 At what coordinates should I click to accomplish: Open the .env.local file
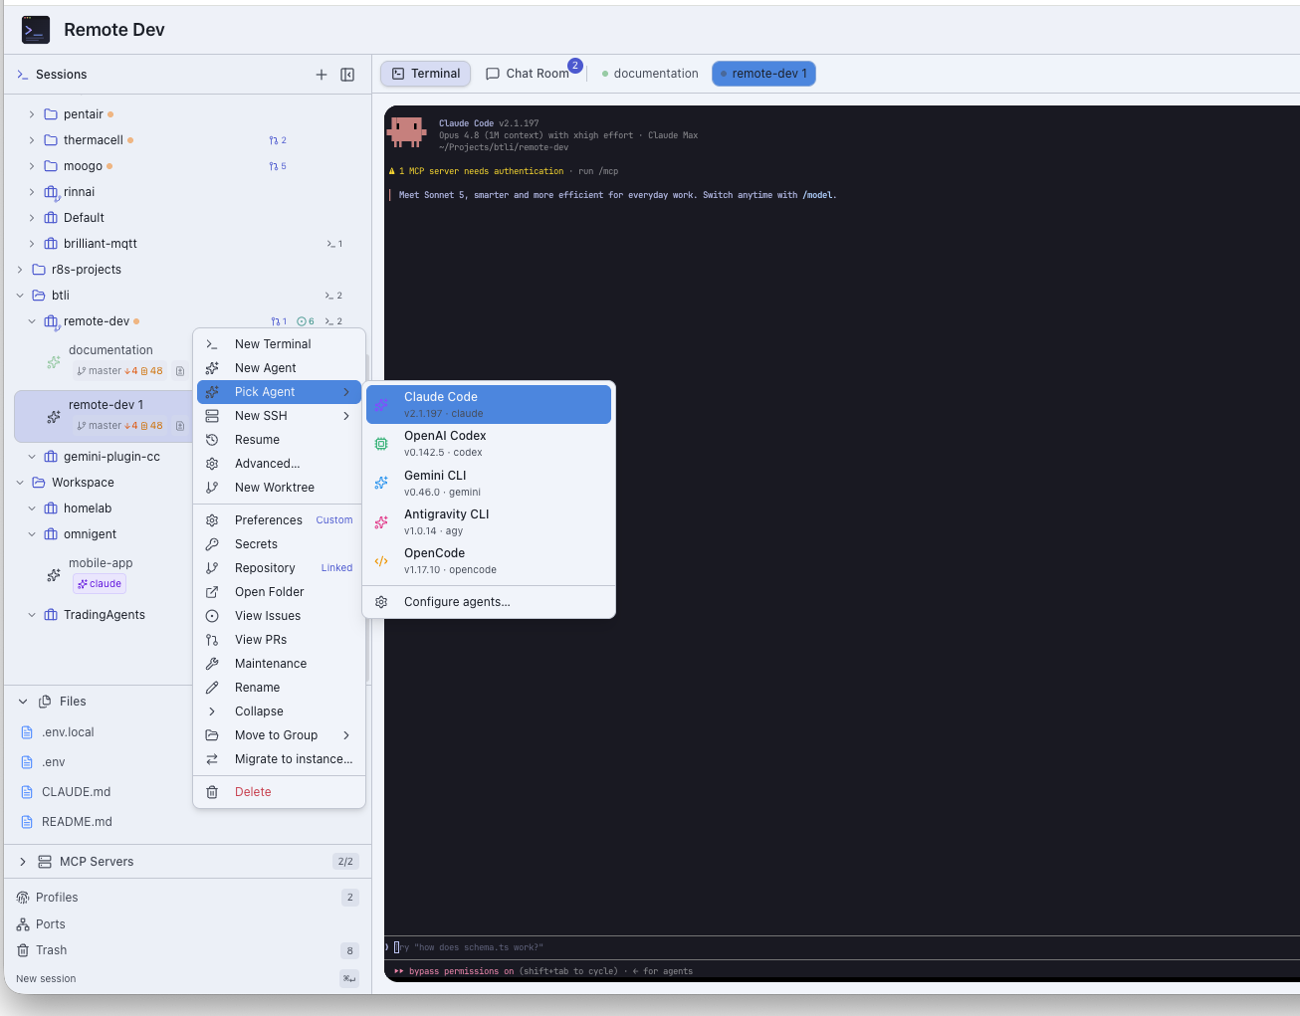pyautogui.click(x=68, y=732)
